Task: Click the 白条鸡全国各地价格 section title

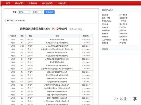Action: 16,20
